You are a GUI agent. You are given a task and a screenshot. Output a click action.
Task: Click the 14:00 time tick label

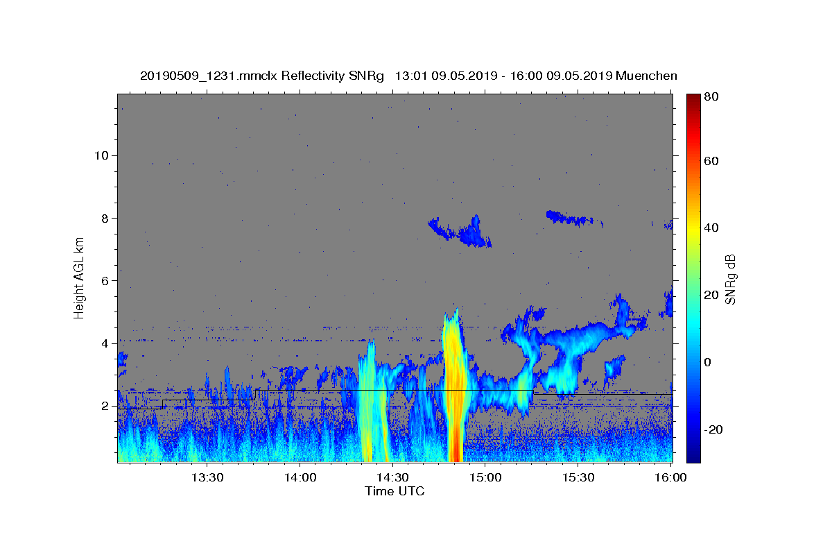(x=300, y=477)
